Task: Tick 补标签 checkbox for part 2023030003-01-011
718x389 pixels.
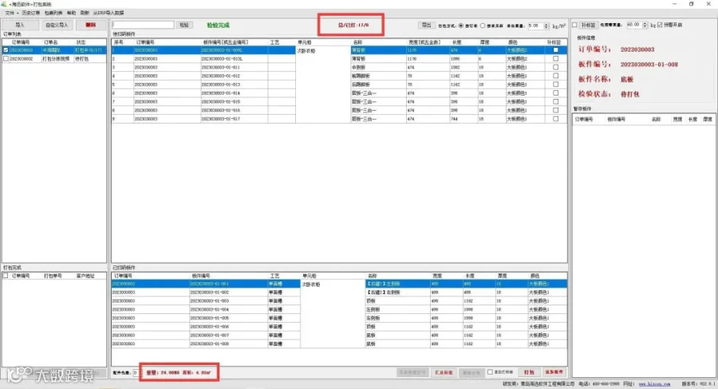Action: click(x=555, y=67)
